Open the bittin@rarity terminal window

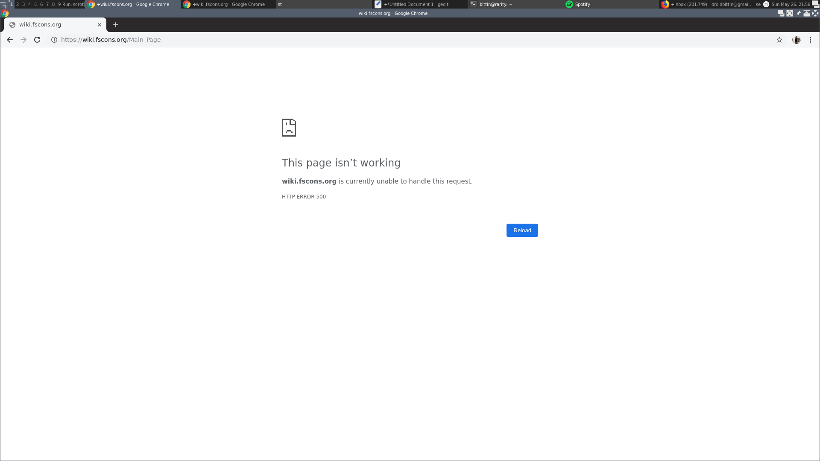[x=495, y=4]
